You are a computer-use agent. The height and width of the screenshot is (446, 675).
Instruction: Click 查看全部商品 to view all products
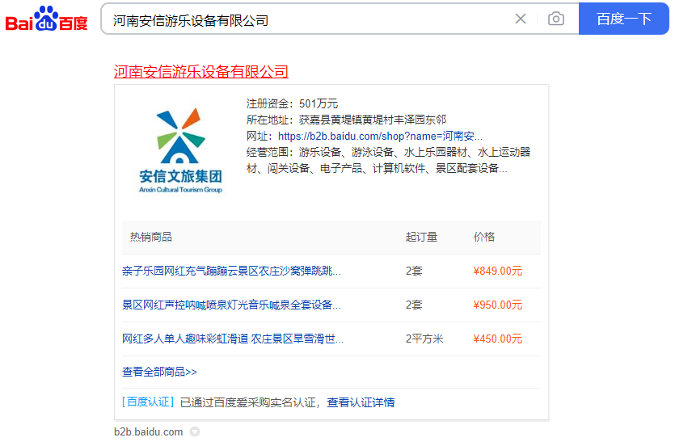point(159,372)
